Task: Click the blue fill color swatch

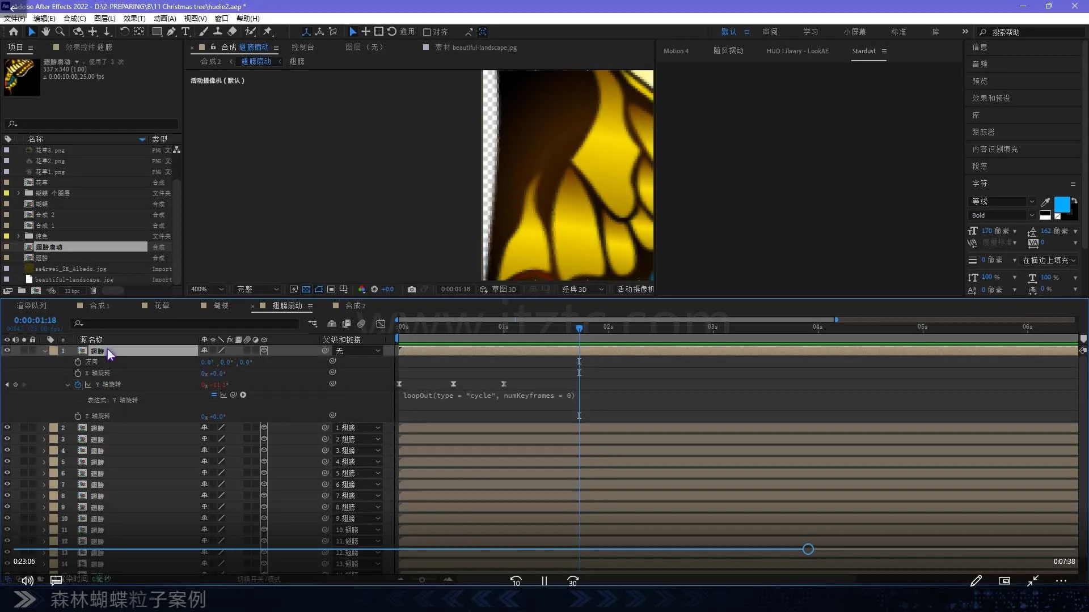Action: [1061, 205]
